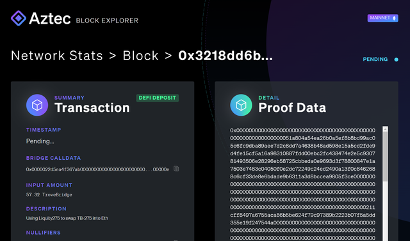Select the MAINNET network badge
The width and height of the screenshot is (410, 241).
[383, 18]
